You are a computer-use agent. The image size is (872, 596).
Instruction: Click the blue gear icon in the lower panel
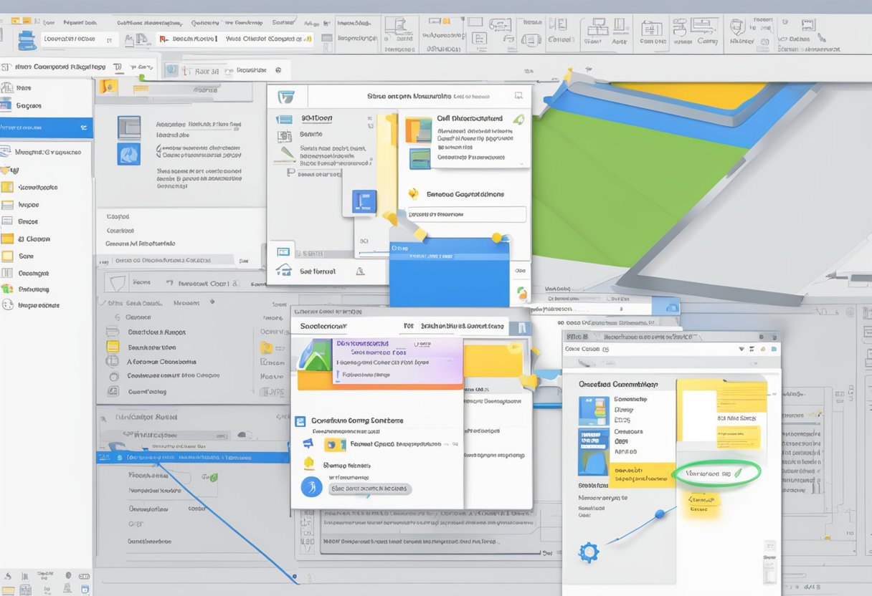click(588, 552)
